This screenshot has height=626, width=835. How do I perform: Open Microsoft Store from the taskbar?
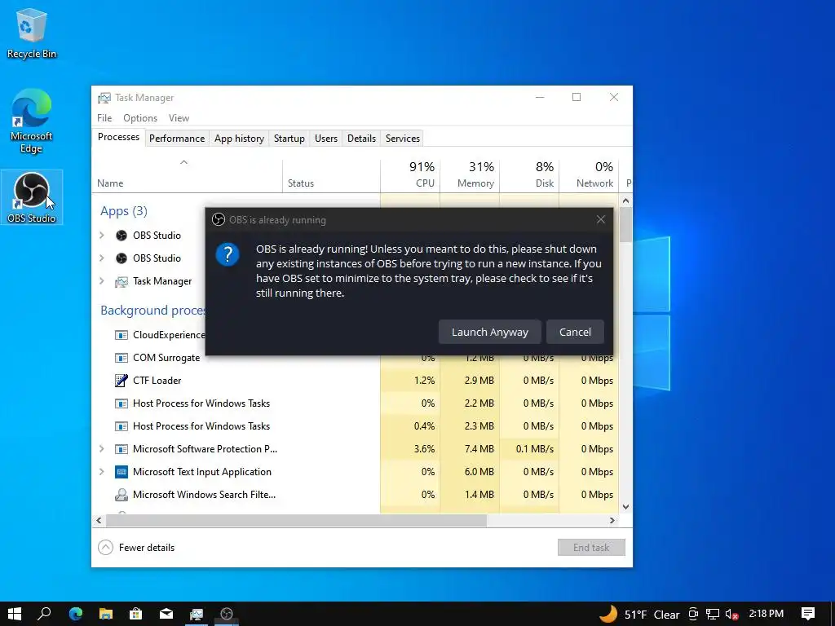(136, 614)
